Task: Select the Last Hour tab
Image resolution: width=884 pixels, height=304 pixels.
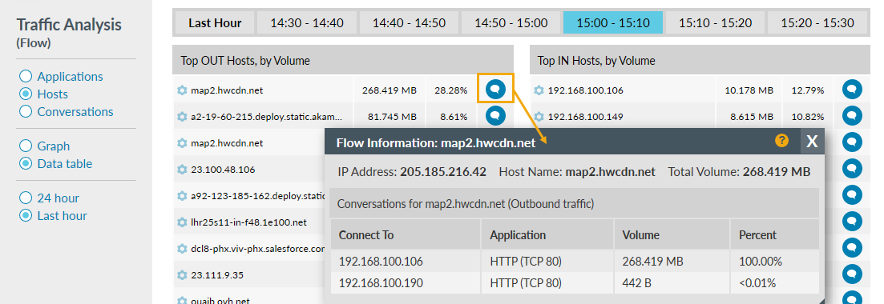Action: coord(215,23)
